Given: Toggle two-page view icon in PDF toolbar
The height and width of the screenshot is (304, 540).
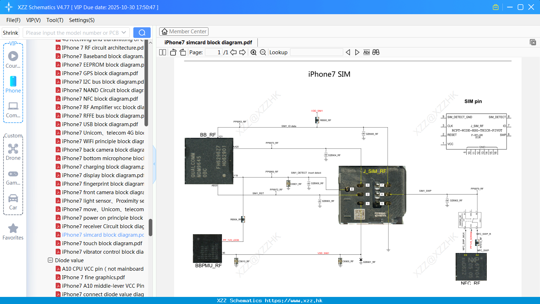Looking at the screenshot, I should coord(163,52).
